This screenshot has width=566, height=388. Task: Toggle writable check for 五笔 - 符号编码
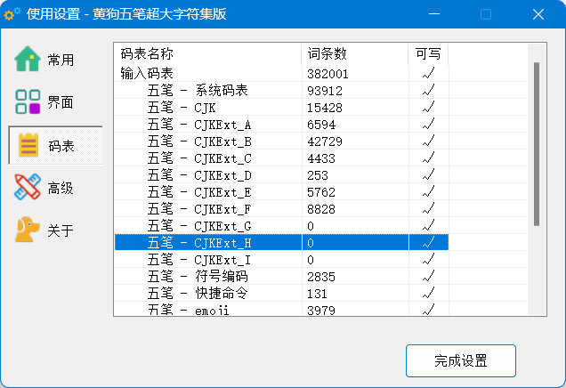[428, 276]
